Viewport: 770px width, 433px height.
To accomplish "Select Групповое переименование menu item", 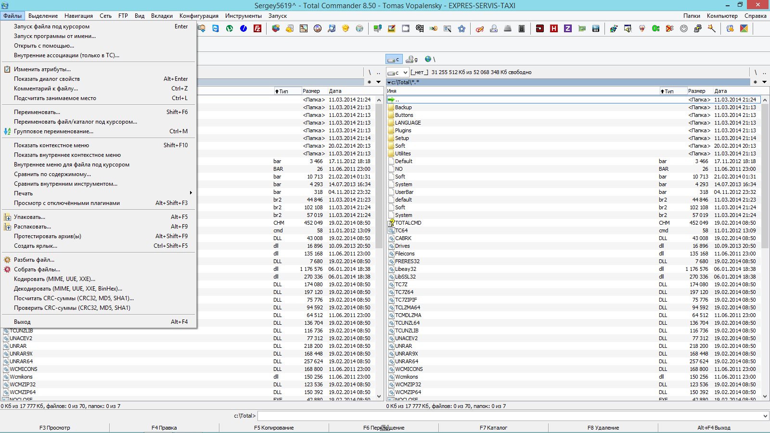I will pyautogui.click(x=99, y=131).
